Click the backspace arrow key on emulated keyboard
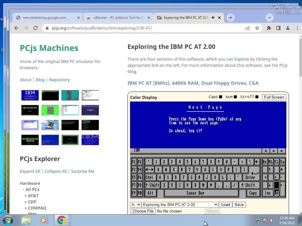The height and width of the screenshot is (226, 302). (257, 162)
